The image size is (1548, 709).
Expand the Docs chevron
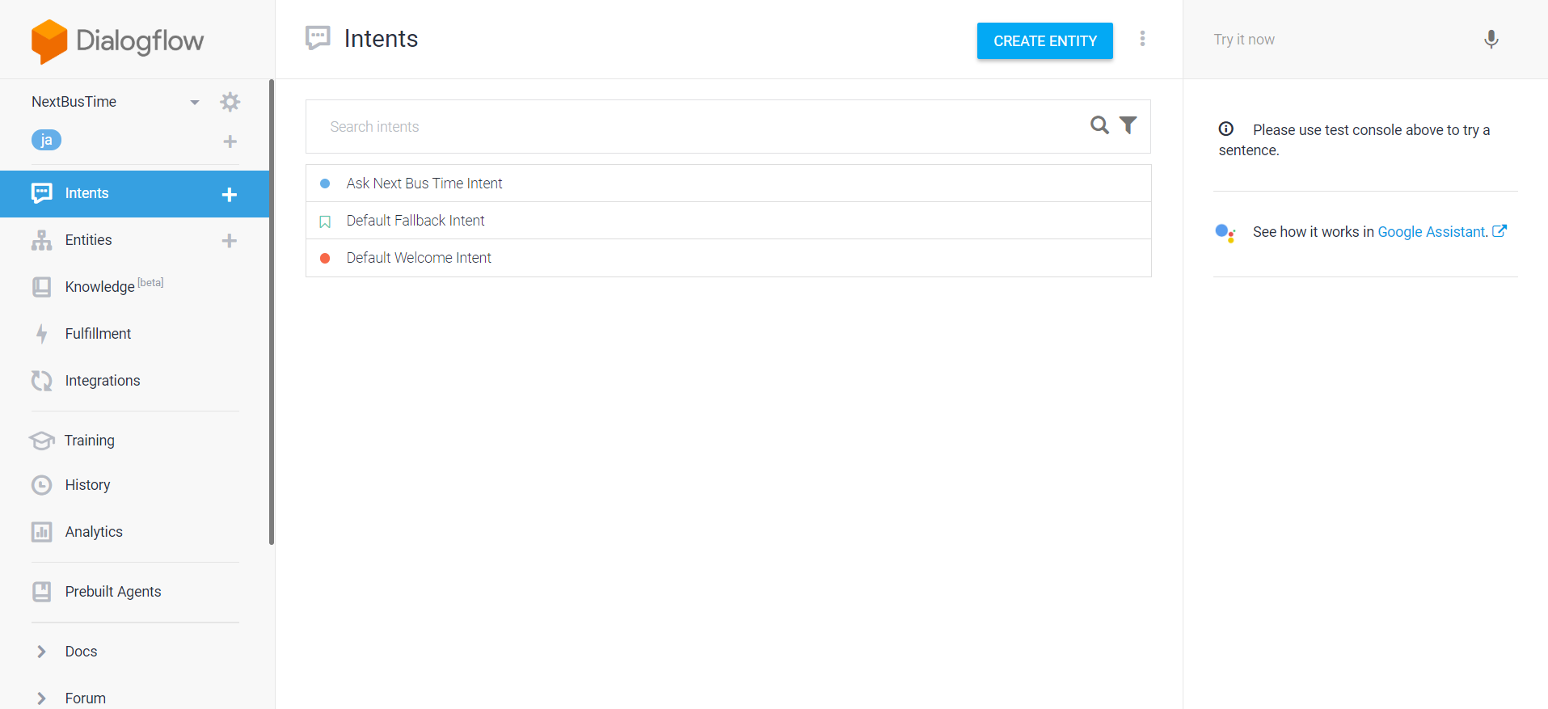click(41, 652)
